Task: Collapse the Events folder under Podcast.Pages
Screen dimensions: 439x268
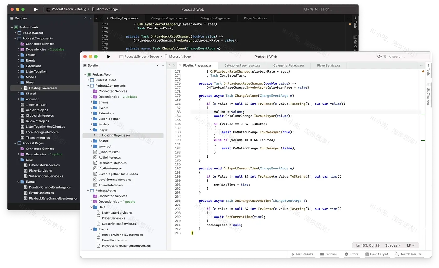Action: [x=91, y=229]
